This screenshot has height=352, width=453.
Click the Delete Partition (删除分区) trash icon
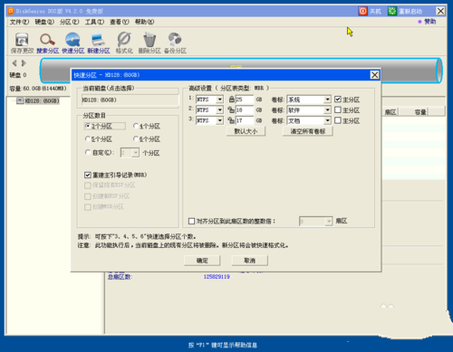tap(149, 40)
